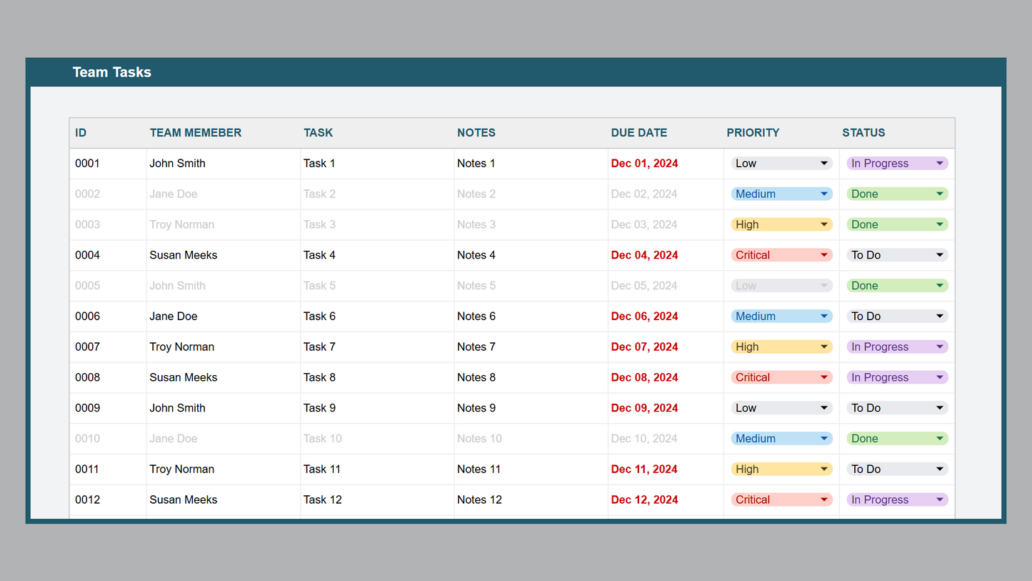The width and height of the screenshot is (1032, 581).
Task: Click the arrow on greyed Low priority in row 0005
Action: pyautogui.click(x=823, y=286)
